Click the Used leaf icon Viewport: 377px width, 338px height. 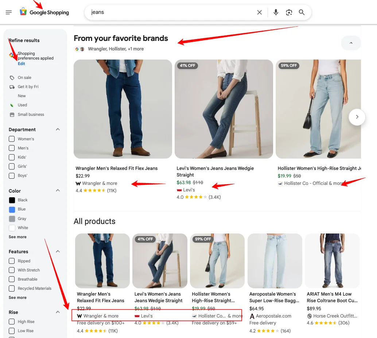(12, 105)
